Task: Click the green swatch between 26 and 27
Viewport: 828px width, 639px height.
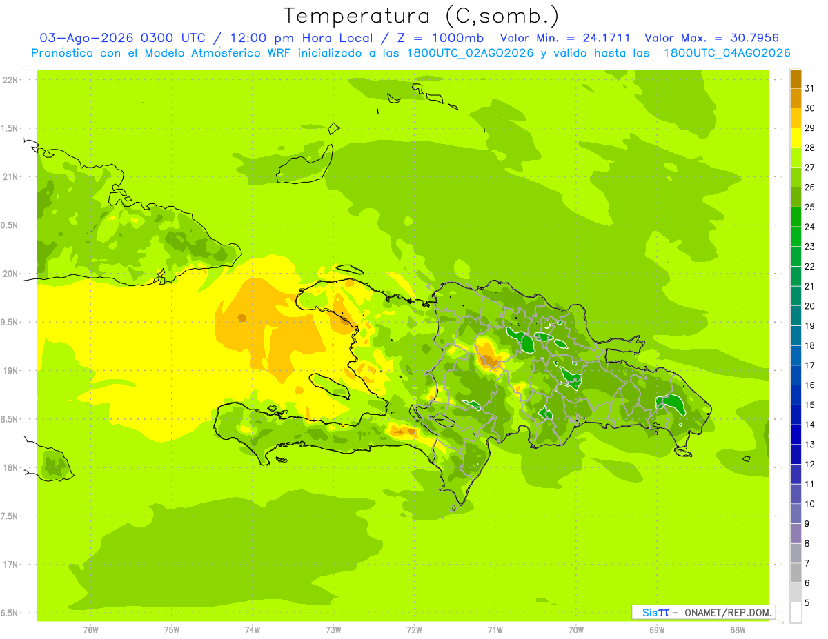Action: 796,177
